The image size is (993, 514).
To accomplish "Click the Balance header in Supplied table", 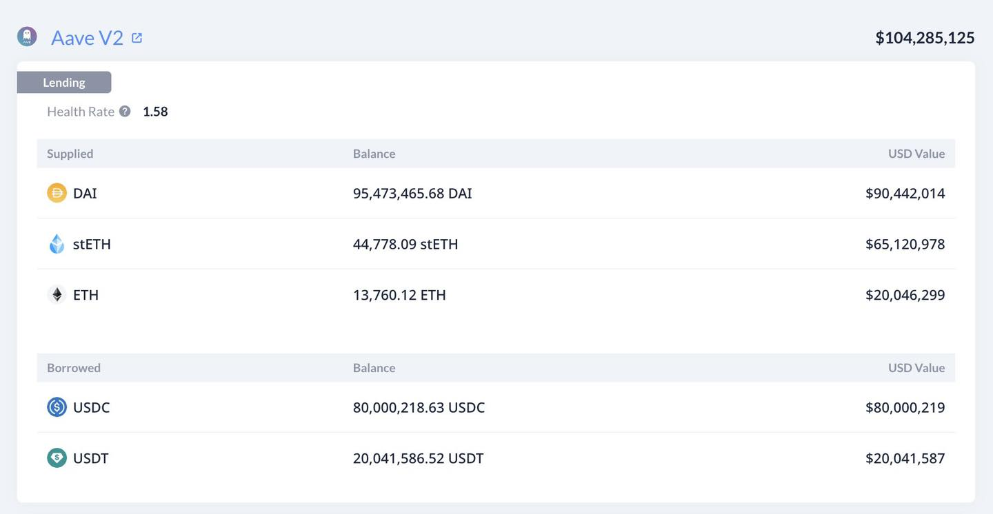I will pyautogui.click(x=374, y=154).
